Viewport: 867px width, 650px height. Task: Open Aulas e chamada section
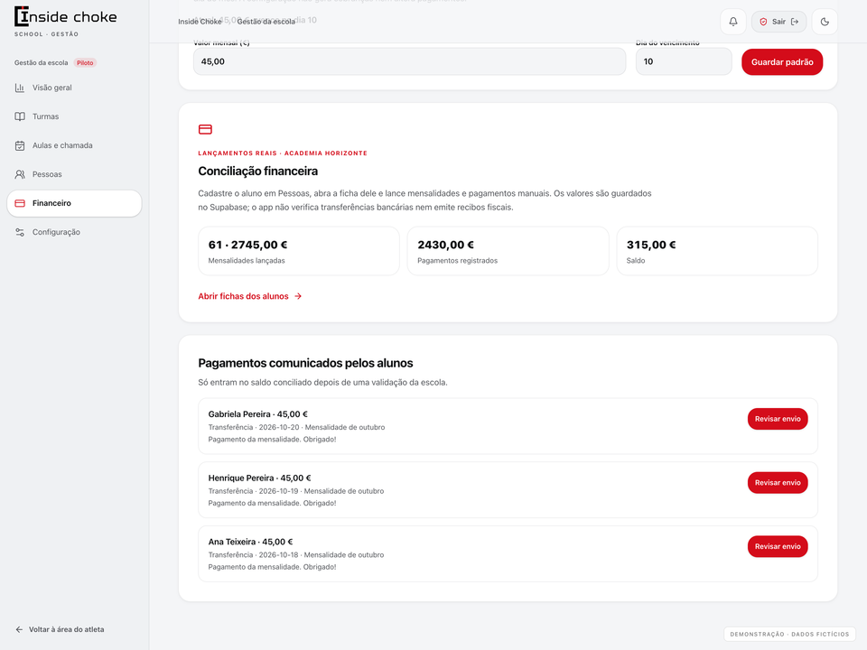[x=74, y=145]
